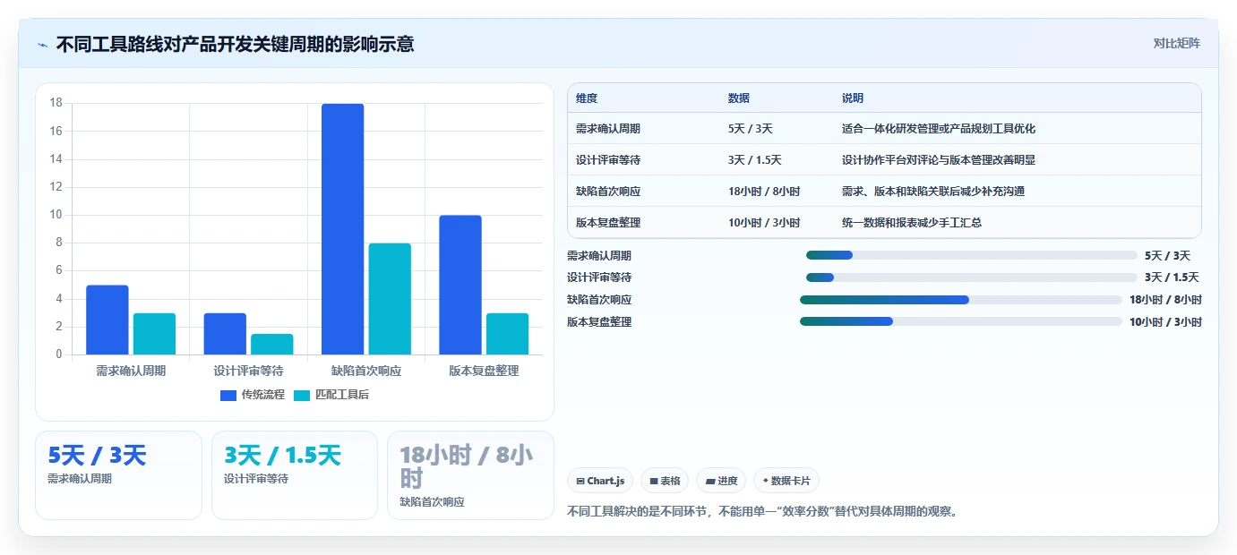Click the 版本复盘整理 table row label

[x=608, y=223]
